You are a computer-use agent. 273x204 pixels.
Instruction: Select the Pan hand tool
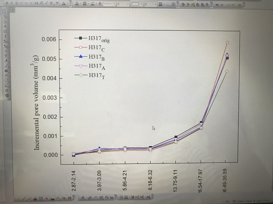7,76
